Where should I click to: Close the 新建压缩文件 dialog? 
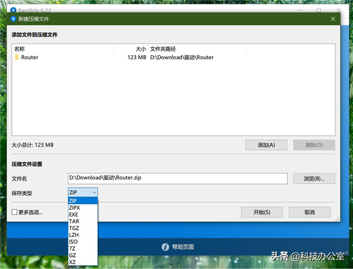(333, 19)
